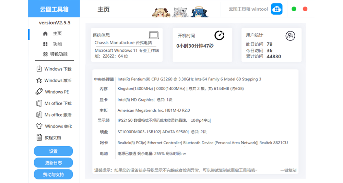The height and width of the screenshot is (183, 343).
Task: Click the American Megatrends H81M-D text
Action: [x=154, y=110]
